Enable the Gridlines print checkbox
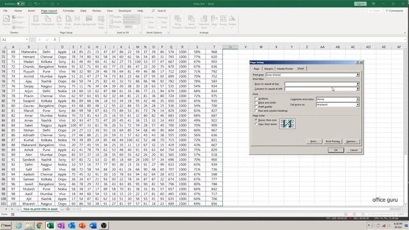Screen dimensions: 409x230 [x=256, y=98]
